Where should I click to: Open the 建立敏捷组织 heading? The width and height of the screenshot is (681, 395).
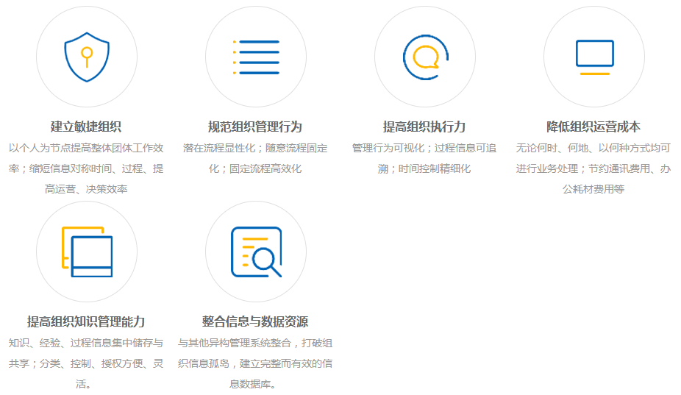click(x=86, y=127)
